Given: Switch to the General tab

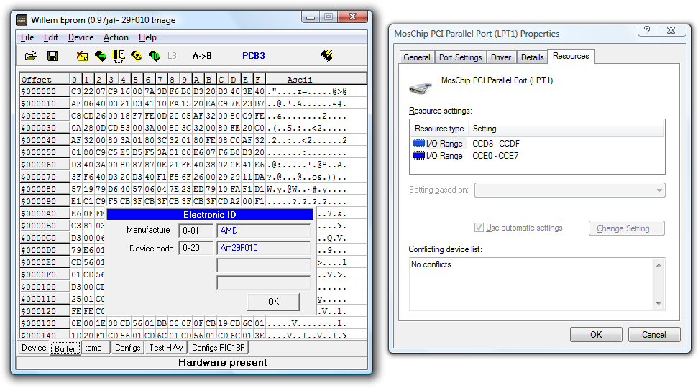Looking at the screenshot, I should [x=417, y=57].
